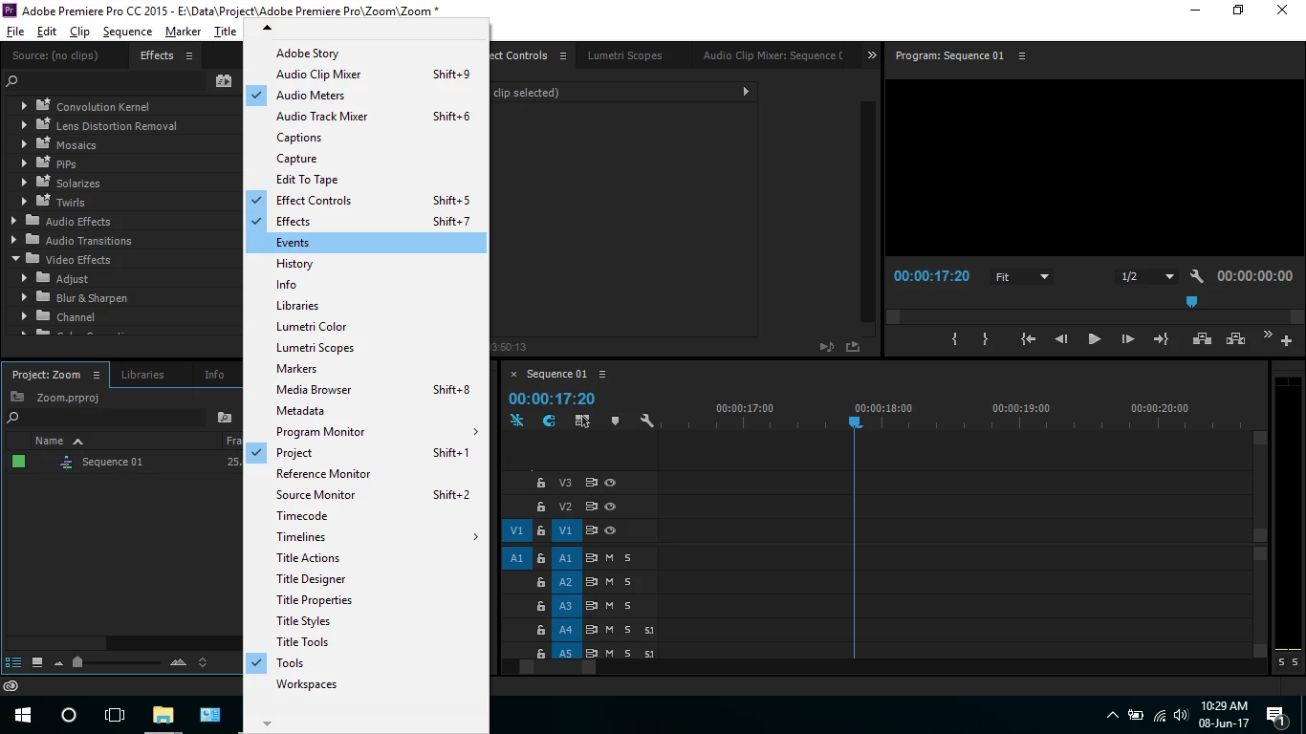This screenshot has width=1306, height=734.
Task: Collapse the Video Effects folder
Action: coord(15,260)
